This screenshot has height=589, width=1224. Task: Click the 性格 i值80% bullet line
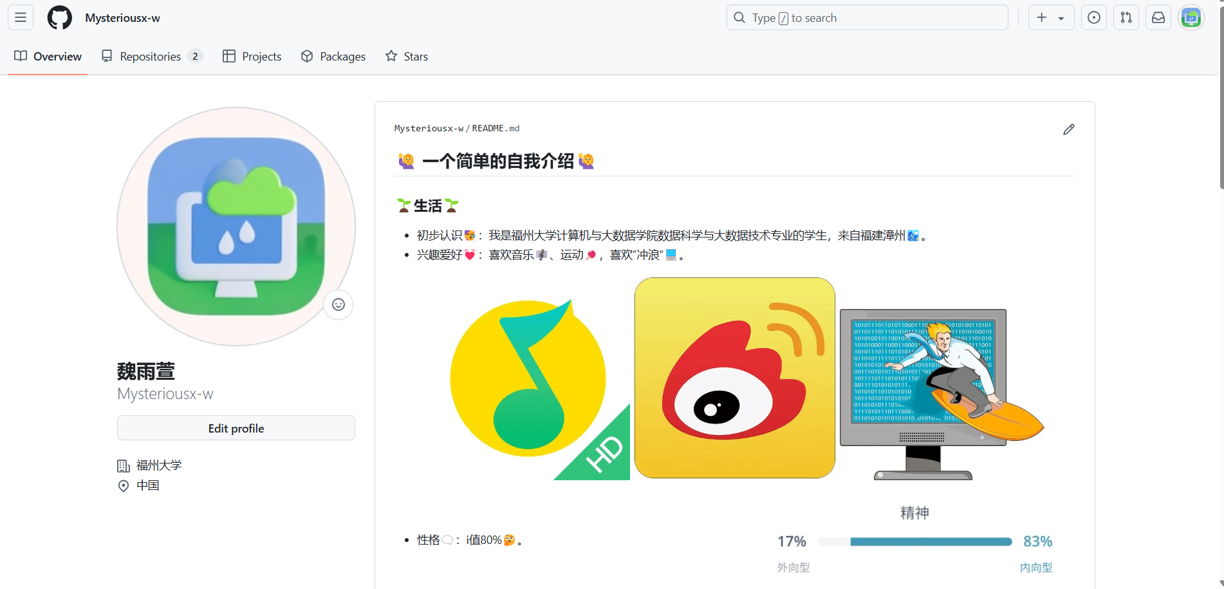470,540
